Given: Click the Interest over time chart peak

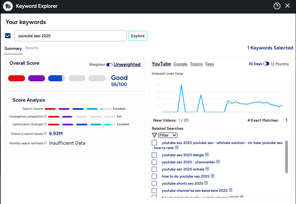Looking at the screenshot, I should (182, 85).
